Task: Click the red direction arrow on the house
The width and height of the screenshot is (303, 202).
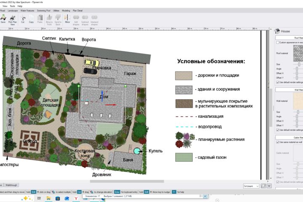Action: pos(111,105)
